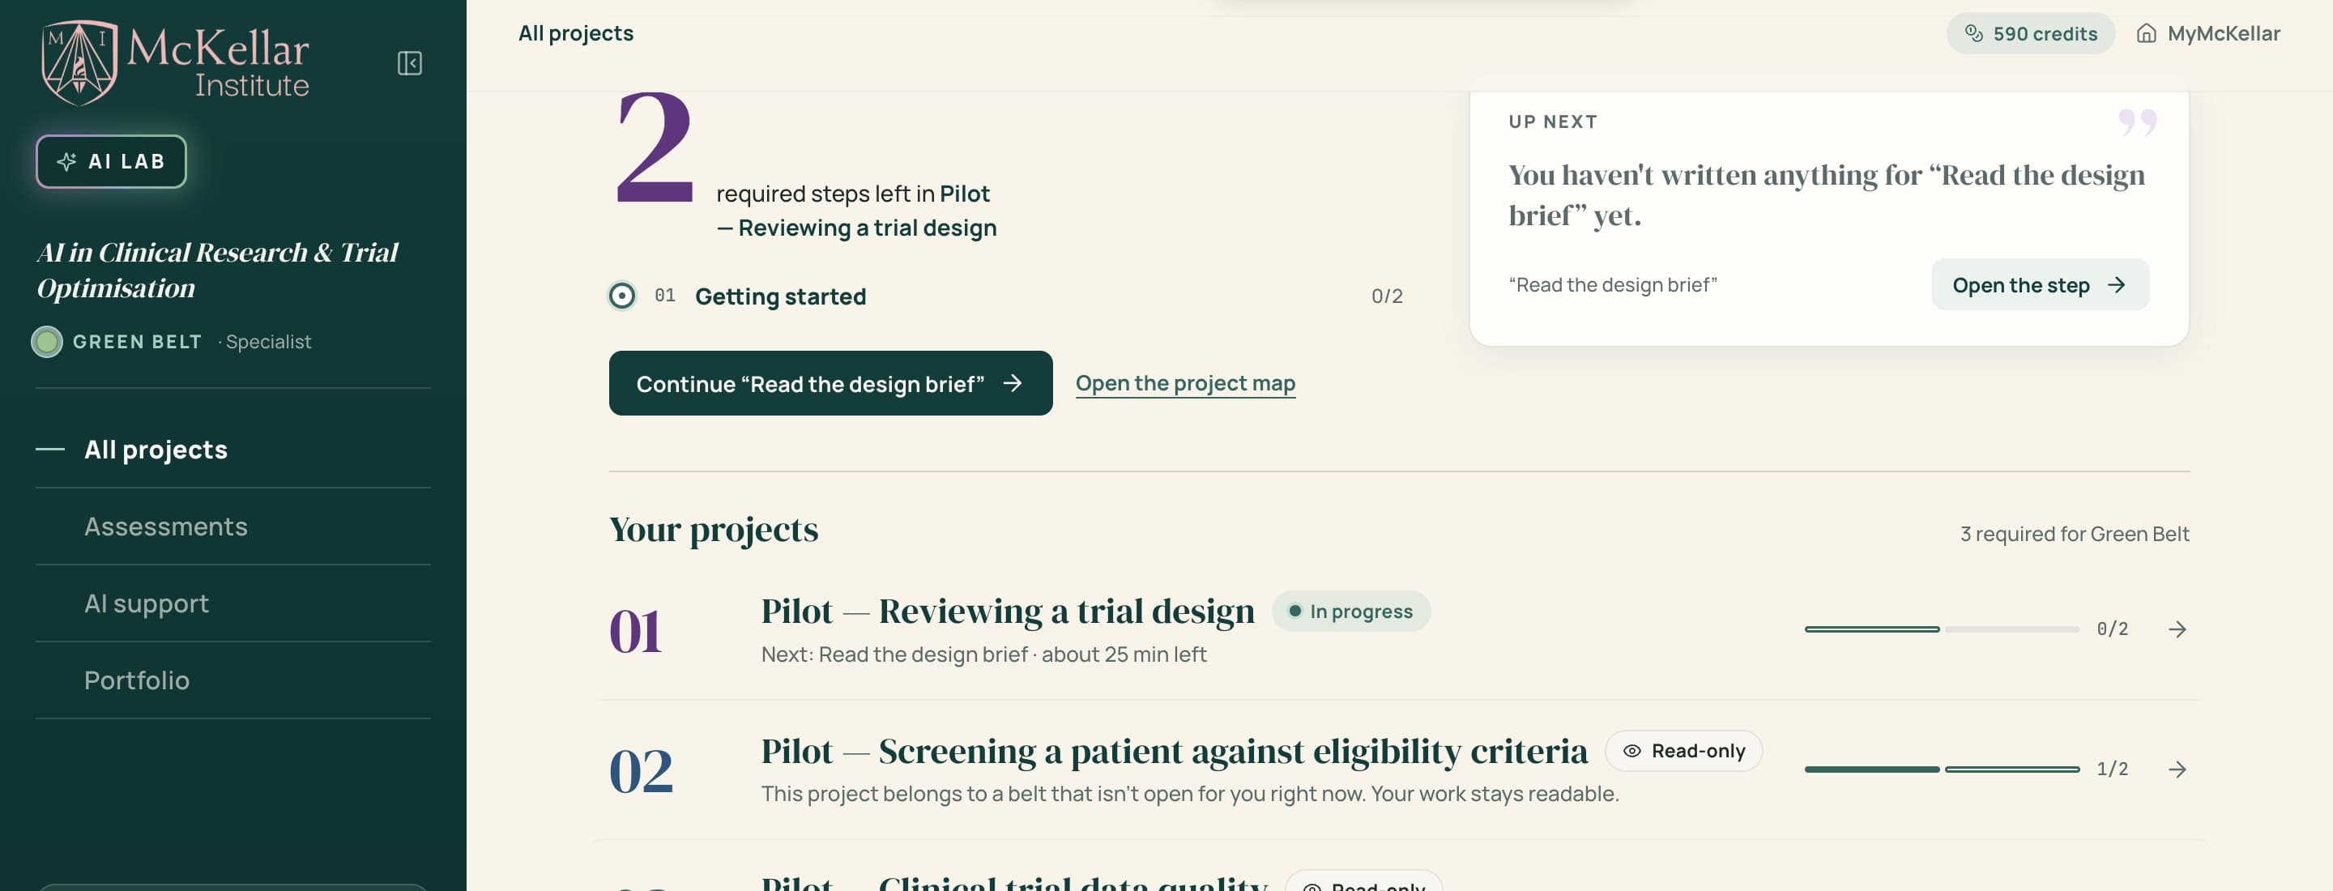Click the credits coin icon

point(1973,33)
